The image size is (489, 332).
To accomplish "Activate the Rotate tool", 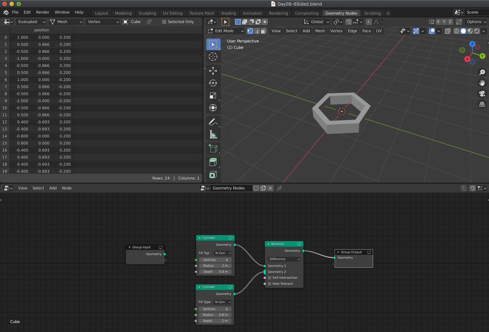I will (213, 83).
